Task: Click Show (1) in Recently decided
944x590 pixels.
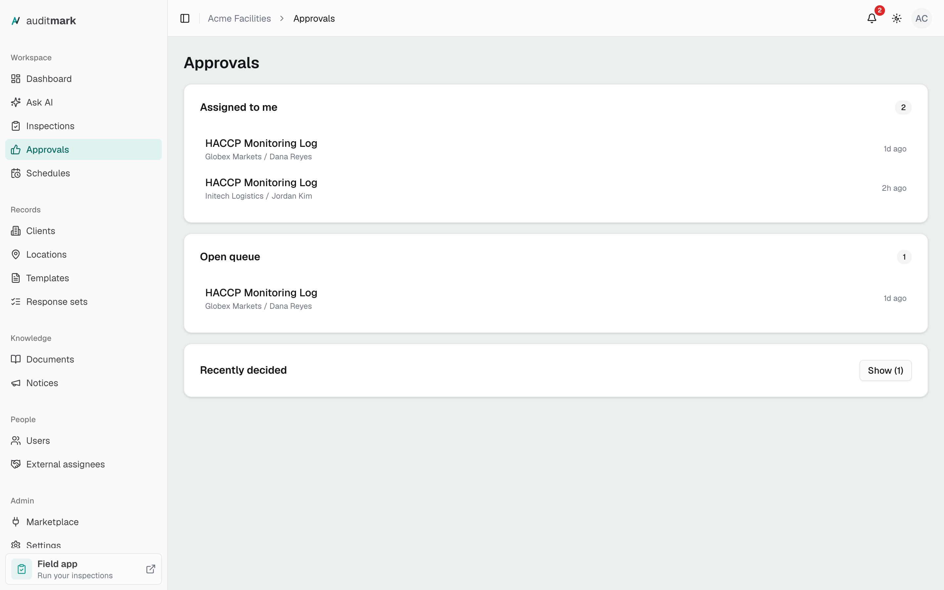Action: (885, 370)
